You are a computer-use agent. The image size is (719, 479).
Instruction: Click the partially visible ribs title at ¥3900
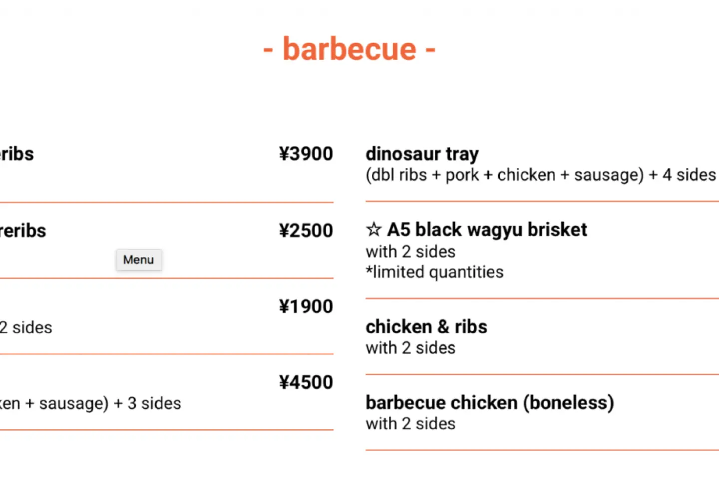click(x=17, y=154)
